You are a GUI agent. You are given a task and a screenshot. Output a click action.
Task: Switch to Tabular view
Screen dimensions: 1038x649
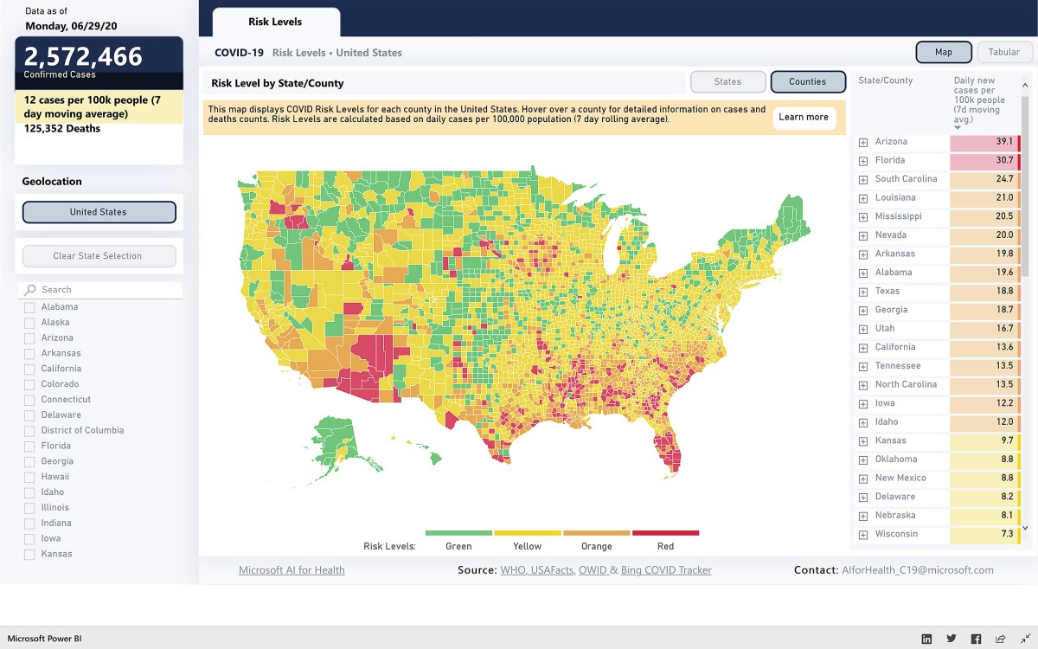(1004, 52)
